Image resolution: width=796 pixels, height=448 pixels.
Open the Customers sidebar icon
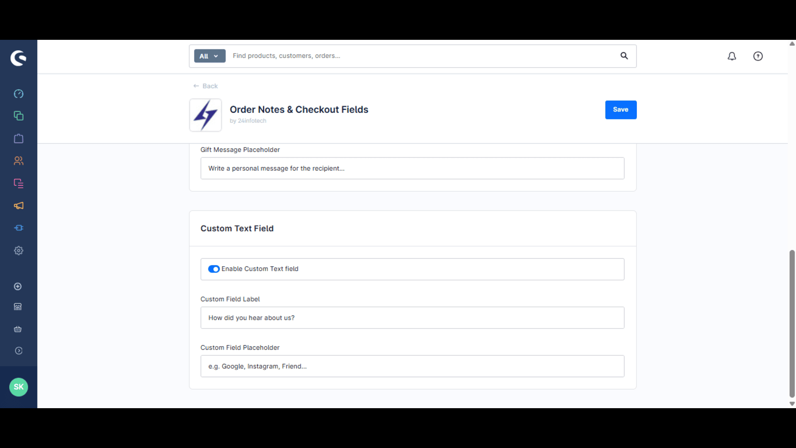[x=19, y=161]
